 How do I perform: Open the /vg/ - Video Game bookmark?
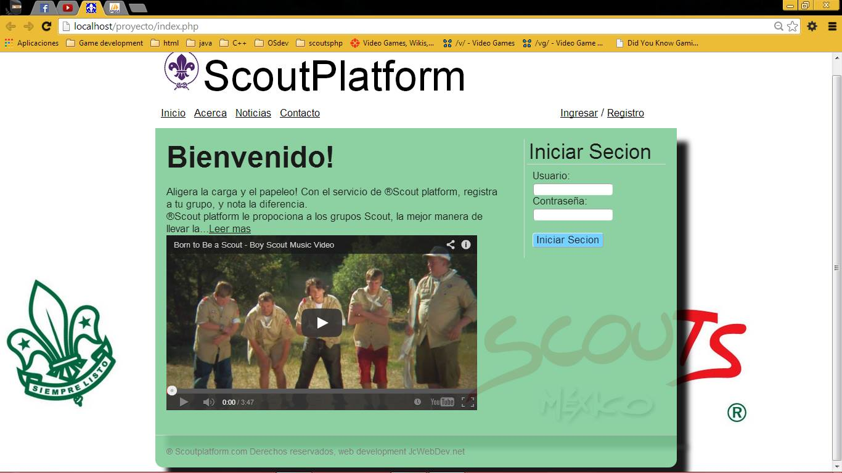563,43
